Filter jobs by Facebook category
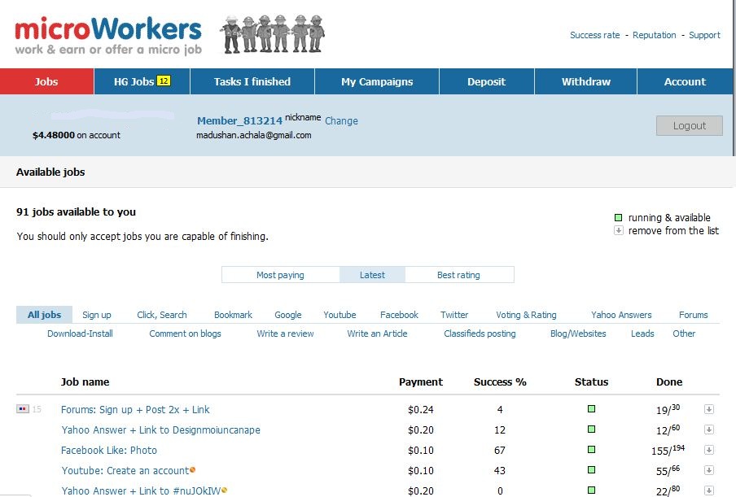Viewport: 736px width, 497px height. [400, 315]
